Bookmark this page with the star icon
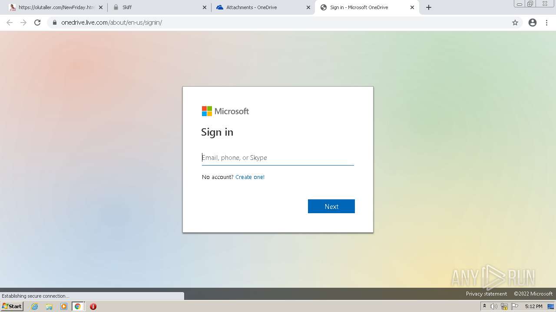 click(515, 23)
